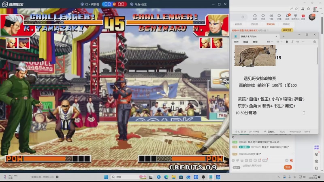Open the 编辑 menu in Notepad
This screenshot has height=182, width=324.
[x=245, y=42]
